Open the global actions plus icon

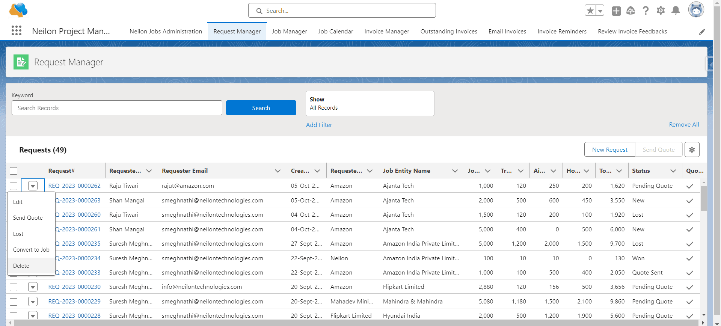point(616,11)
